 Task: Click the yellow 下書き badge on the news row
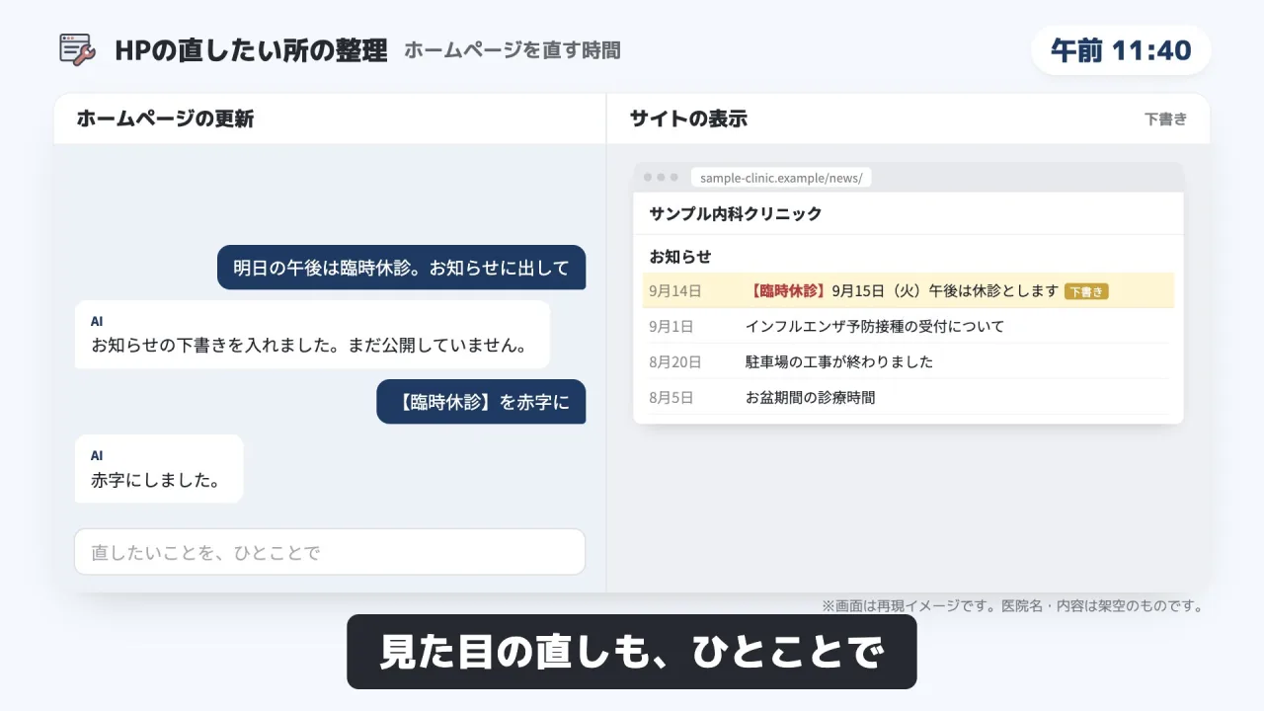[x=1086, y=291]
